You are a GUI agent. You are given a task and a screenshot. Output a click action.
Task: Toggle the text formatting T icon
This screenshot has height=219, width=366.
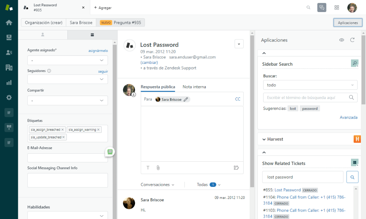[x=148, y=168]
